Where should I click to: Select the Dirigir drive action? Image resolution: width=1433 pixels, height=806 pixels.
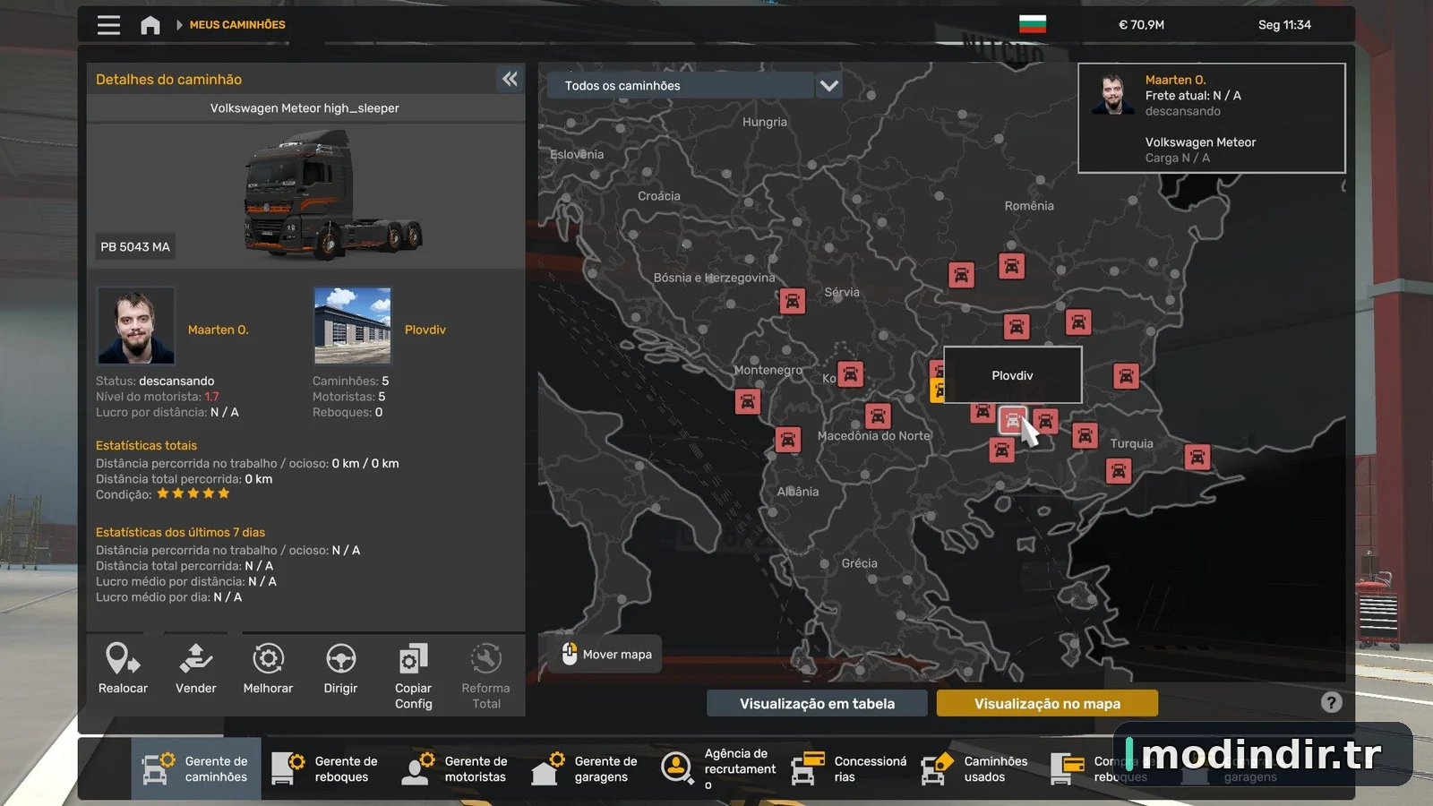pyautogui.click(x=340, y=670)
